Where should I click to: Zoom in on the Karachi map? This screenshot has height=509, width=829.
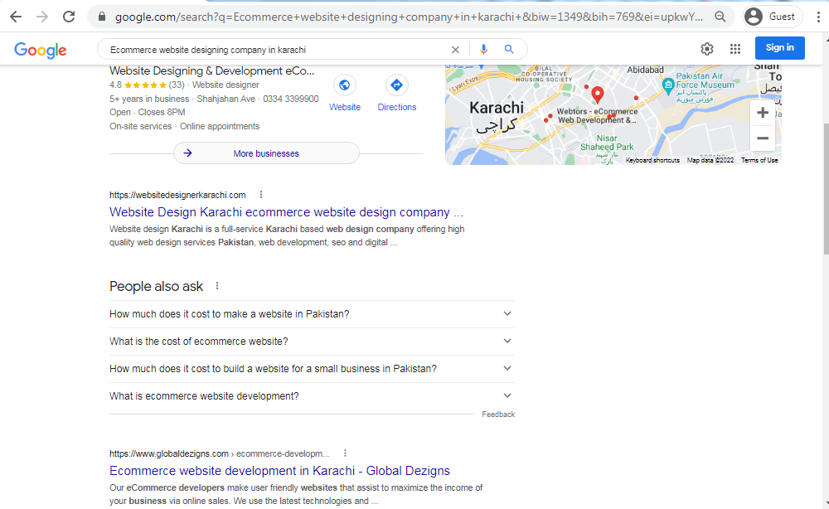tap(763, 113)
